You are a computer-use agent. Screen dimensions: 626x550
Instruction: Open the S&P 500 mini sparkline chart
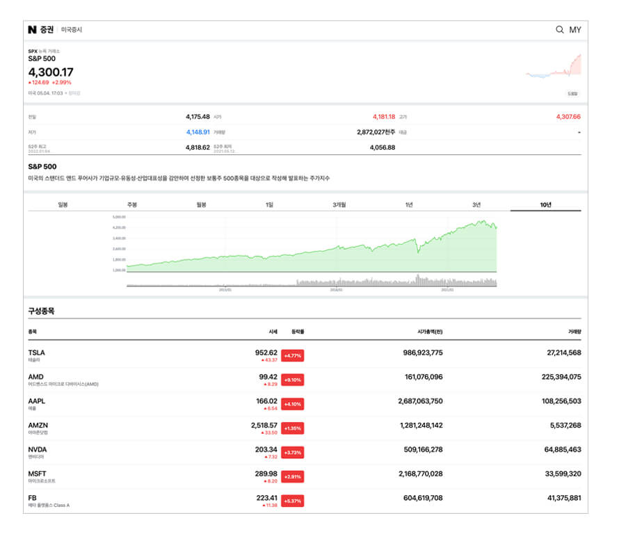tap(554, 66)
